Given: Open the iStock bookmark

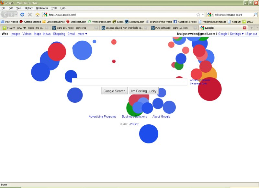Looking at the screenshot, I should pos(118,22).
